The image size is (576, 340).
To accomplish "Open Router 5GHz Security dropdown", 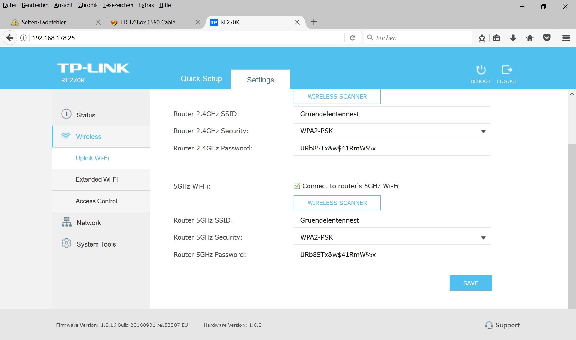I will (x=392, y=237).
